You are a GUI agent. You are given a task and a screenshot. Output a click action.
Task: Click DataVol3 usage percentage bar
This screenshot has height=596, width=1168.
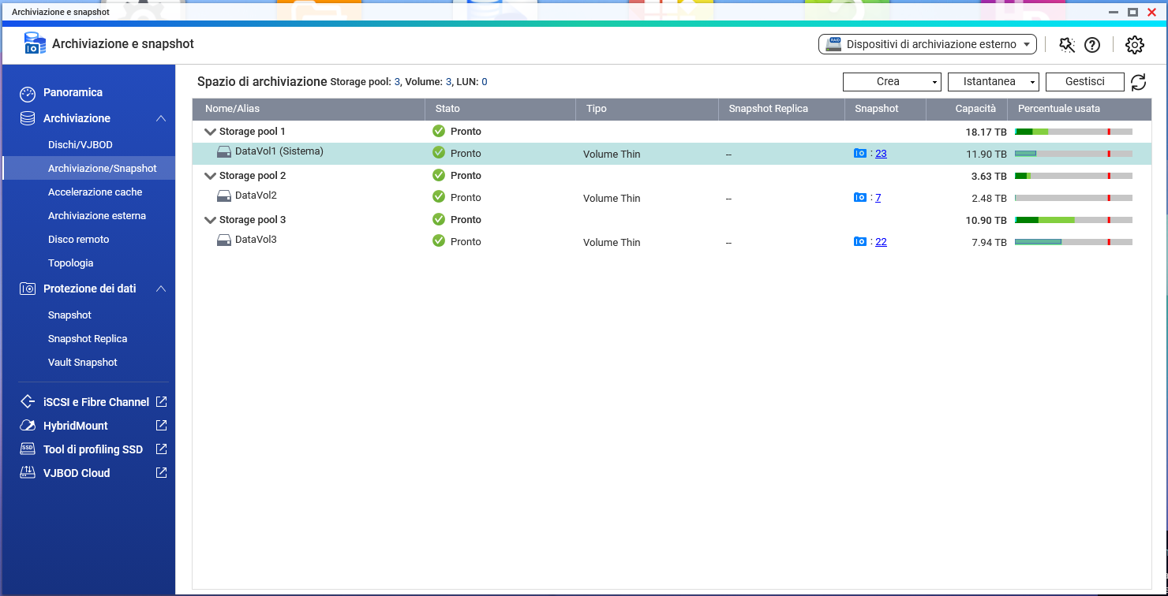click(x=1073, y=242)
